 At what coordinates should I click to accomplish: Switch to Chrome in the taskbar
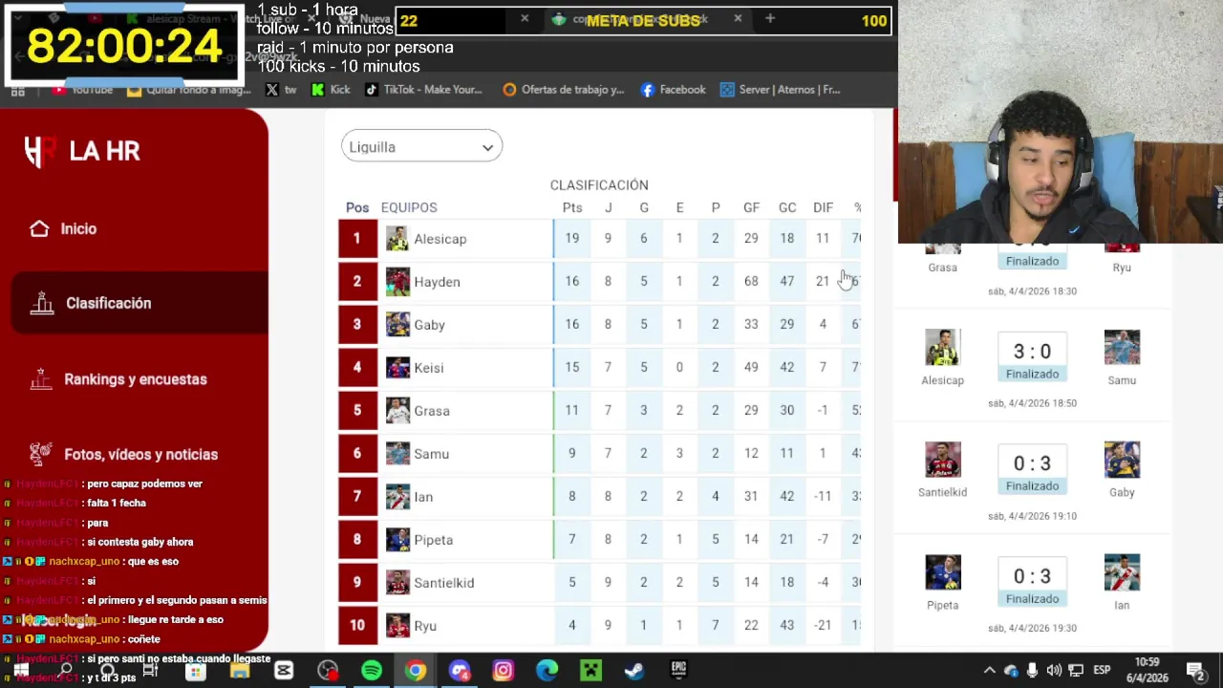point(416,671)
